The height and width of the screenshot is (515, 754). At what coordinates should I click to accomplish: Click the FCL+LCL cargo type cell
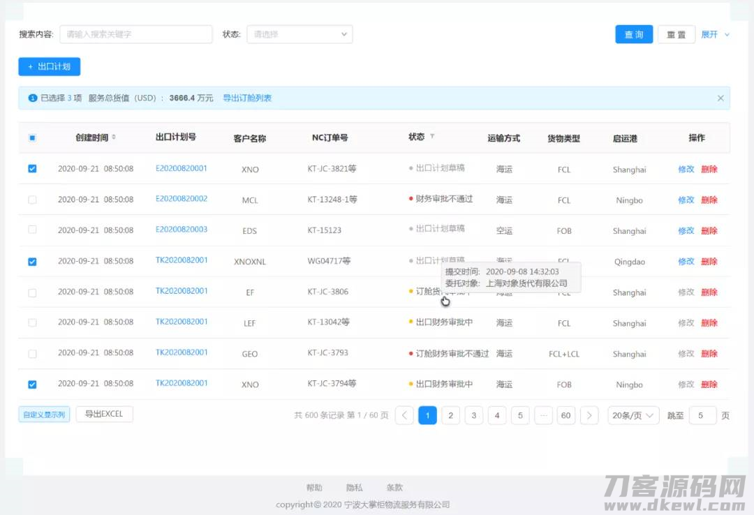pyautogui.click(x=564, y=354)
